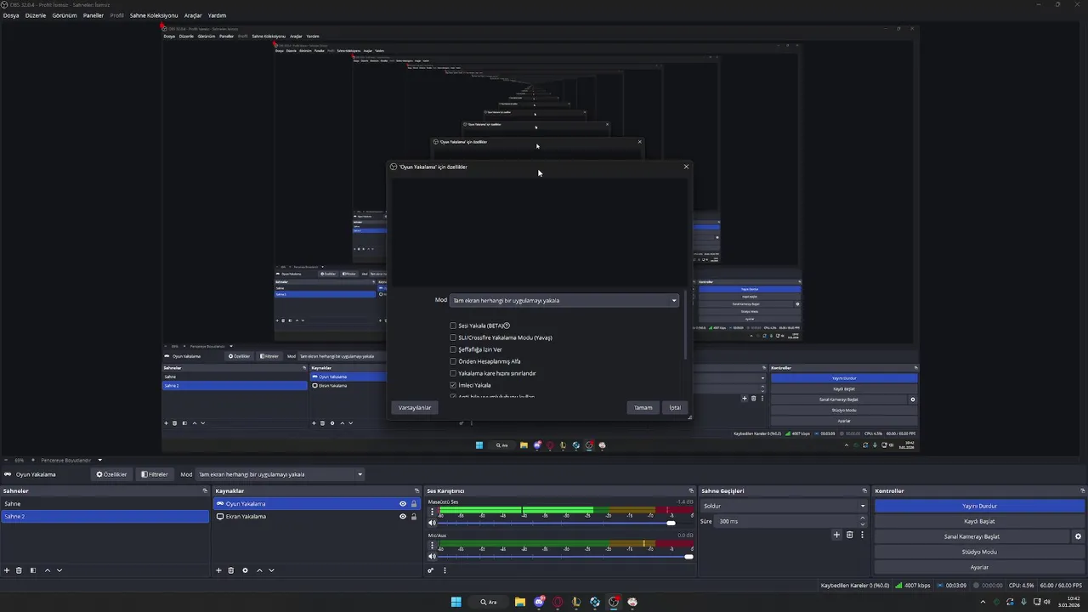Check SLI/Crossfire Yakalama Modu in previewed dialog
Image resolution: width=1088 pixels, height=612 pixels.
coord(453,337)
